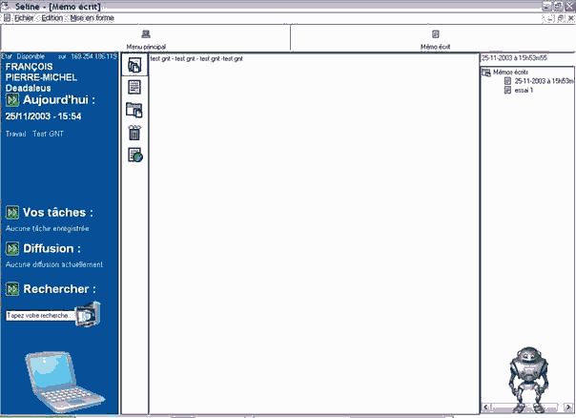Click the green arrow icon beside Aujourd'hui
Image resolution: width=576 pixels, height=418 pixels.
(x=12, y=99)
